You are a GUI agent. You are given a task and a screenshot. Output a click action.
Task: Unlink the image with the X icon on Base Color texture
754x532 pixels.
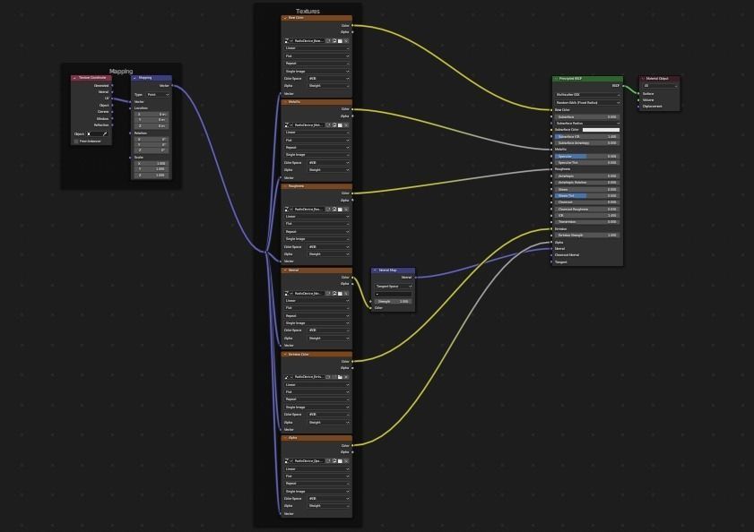[x=346, y=41]
